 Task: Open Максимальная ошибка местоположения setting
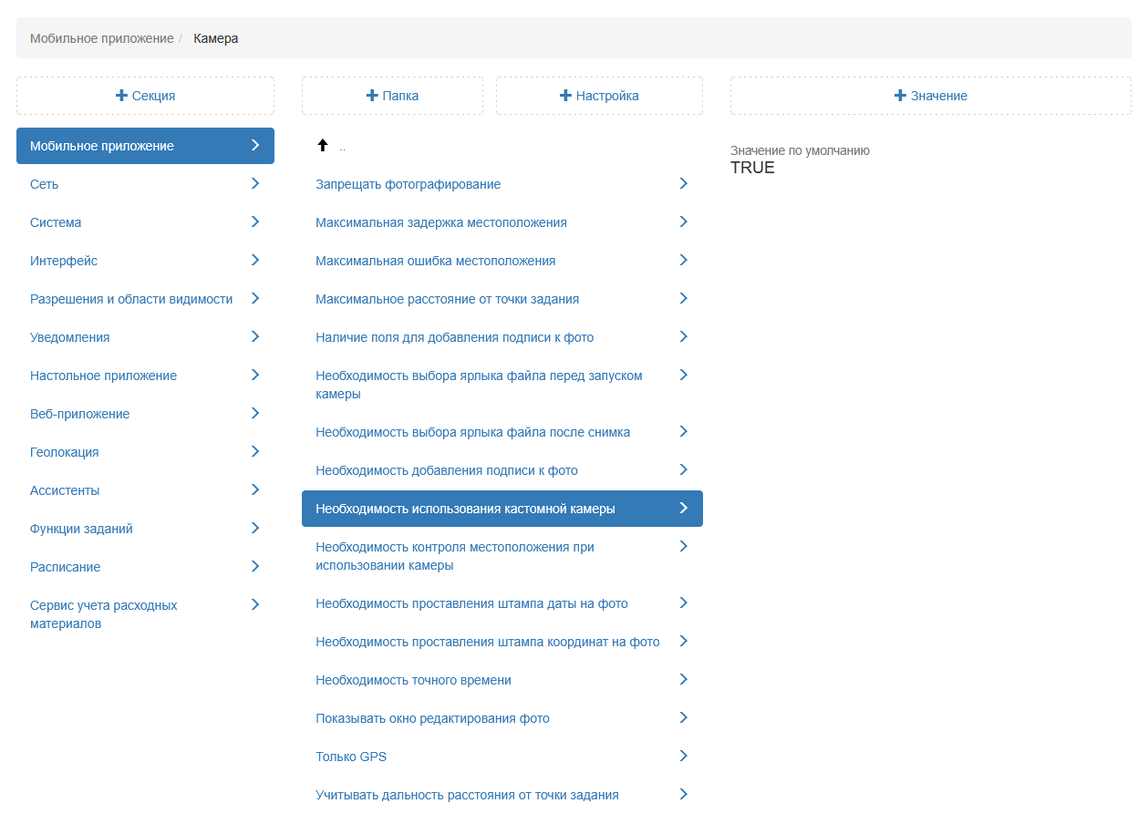pyautogui.click(x=435, y=261)
